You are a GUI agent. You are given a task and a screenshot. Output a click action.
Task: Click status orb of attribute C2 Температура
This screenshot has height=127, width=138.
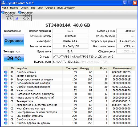click(x=6, y=101)
